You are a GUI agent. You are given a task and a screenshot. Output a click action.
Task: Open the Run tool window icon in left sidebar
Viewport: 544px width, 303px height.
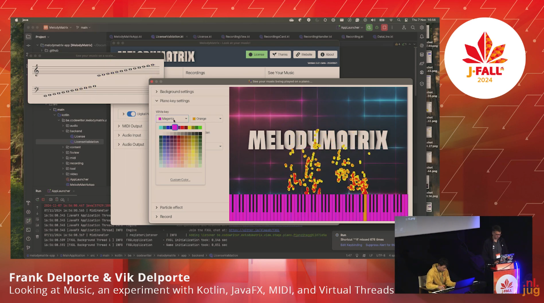coord(29,221)
